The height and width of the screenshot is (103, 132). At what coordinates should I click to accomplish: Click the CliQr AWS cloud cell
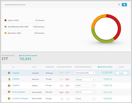[x=35, y=73]
